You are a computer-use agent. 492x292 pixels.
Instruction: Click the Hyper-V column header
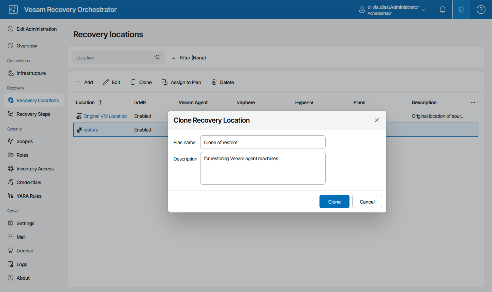point(304,102)
